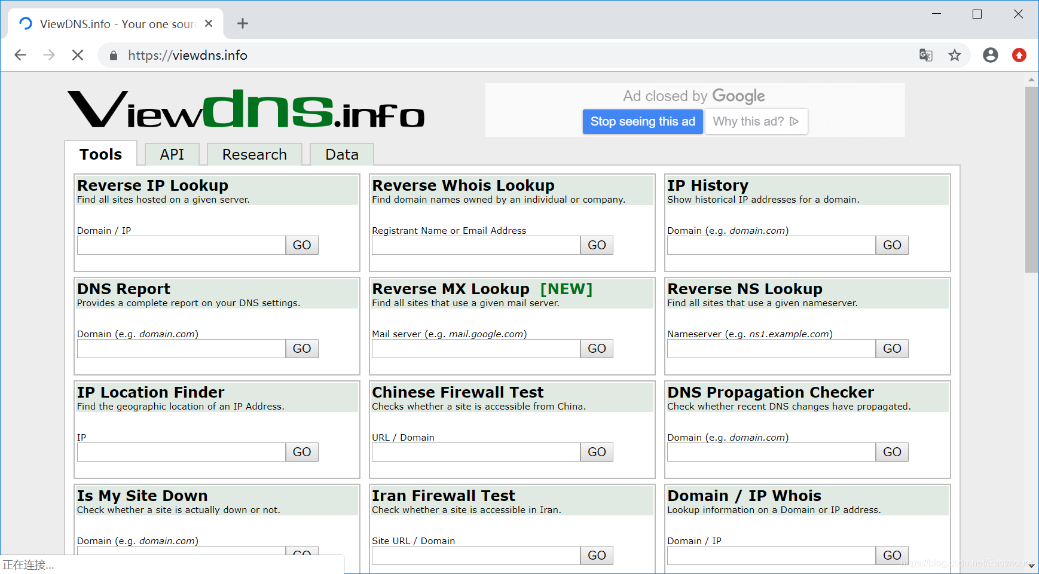Screen dimensions: 1039x574
Task: Click the scrollbar down arrow
Action: [x=1031, y=566]
